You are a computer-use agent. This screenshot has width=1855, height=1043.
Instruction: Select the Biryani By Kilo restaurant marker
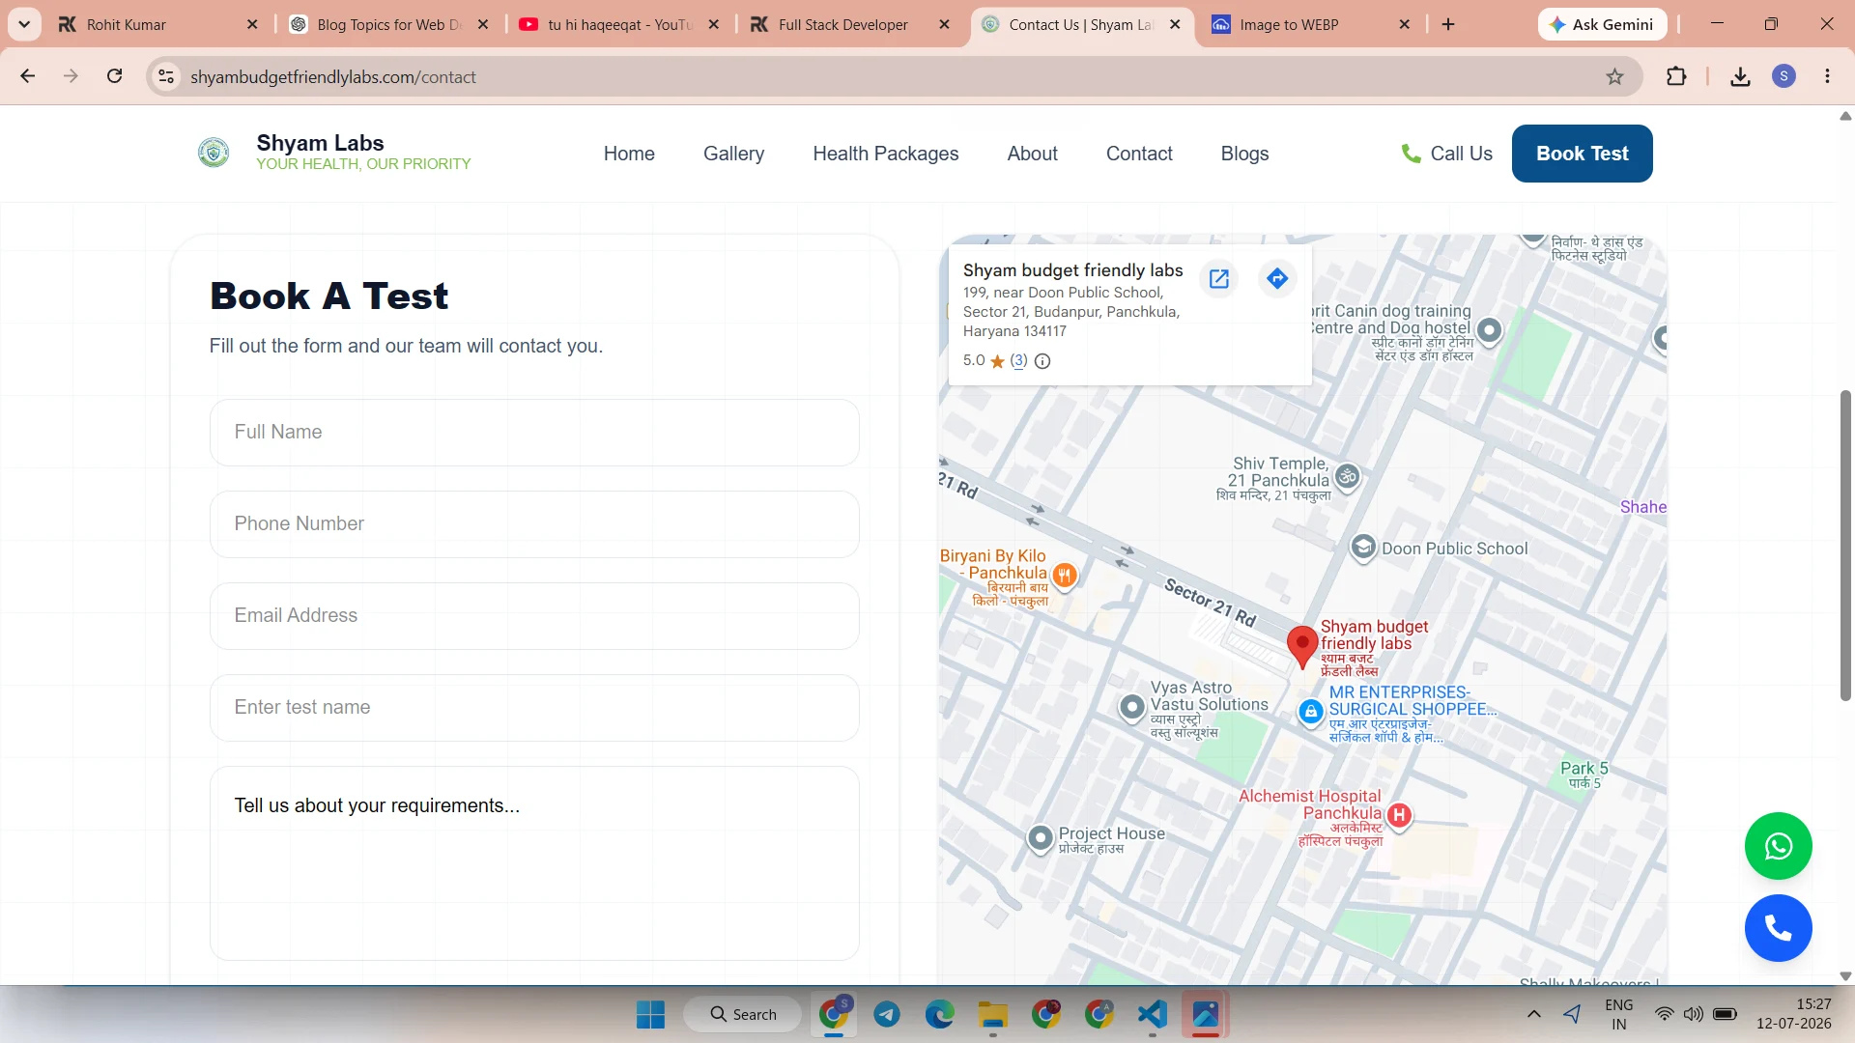pos(1065,576)
